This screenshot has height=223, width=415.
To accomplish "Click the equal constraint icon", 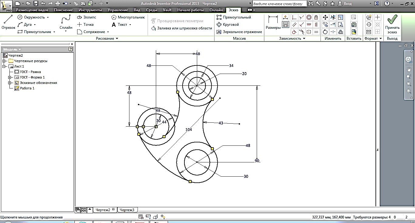I will pyautogui.click(x=316, y=32).
